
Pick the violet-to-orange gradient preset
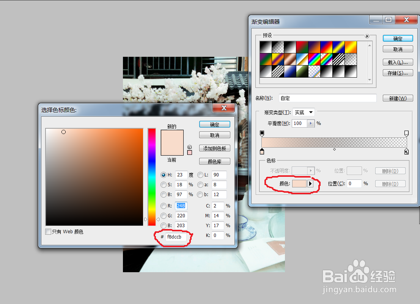coord(314,47)
